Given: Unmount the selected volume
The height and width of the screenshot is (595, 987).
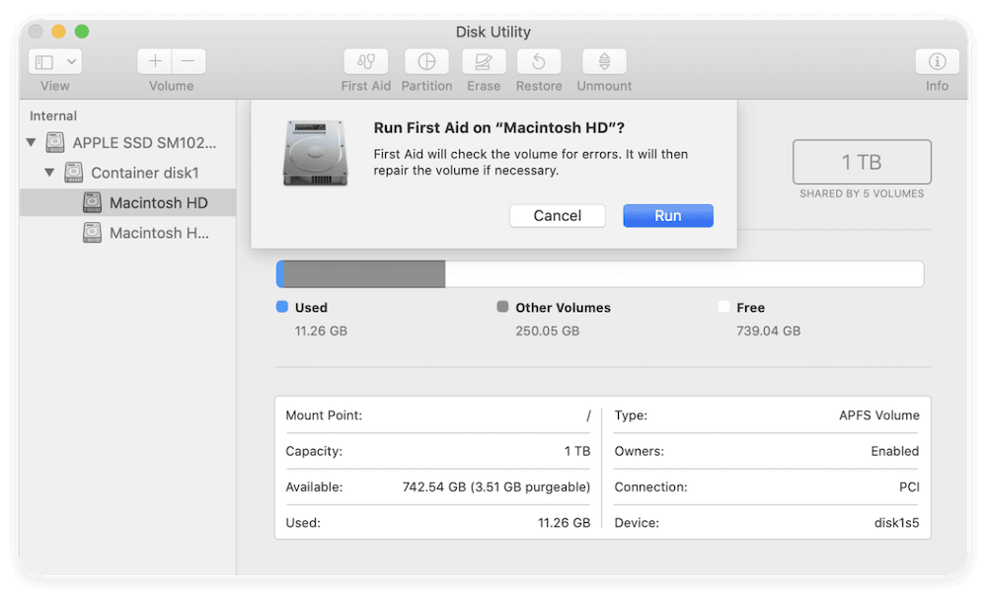Looking at the screenshot, I should (604, 61).
